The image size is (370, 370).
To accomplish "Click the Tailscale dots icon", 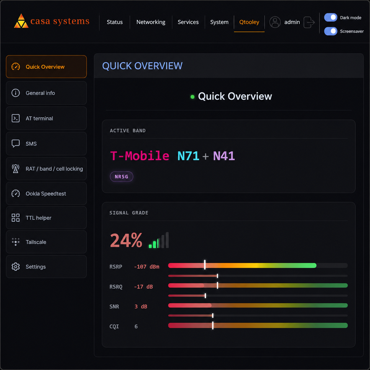I will (x=16, y=242).
